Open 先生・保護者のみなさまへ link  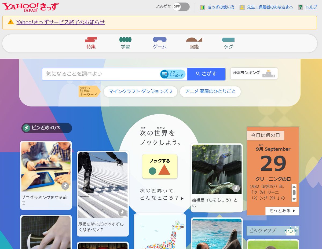[270, 7]
